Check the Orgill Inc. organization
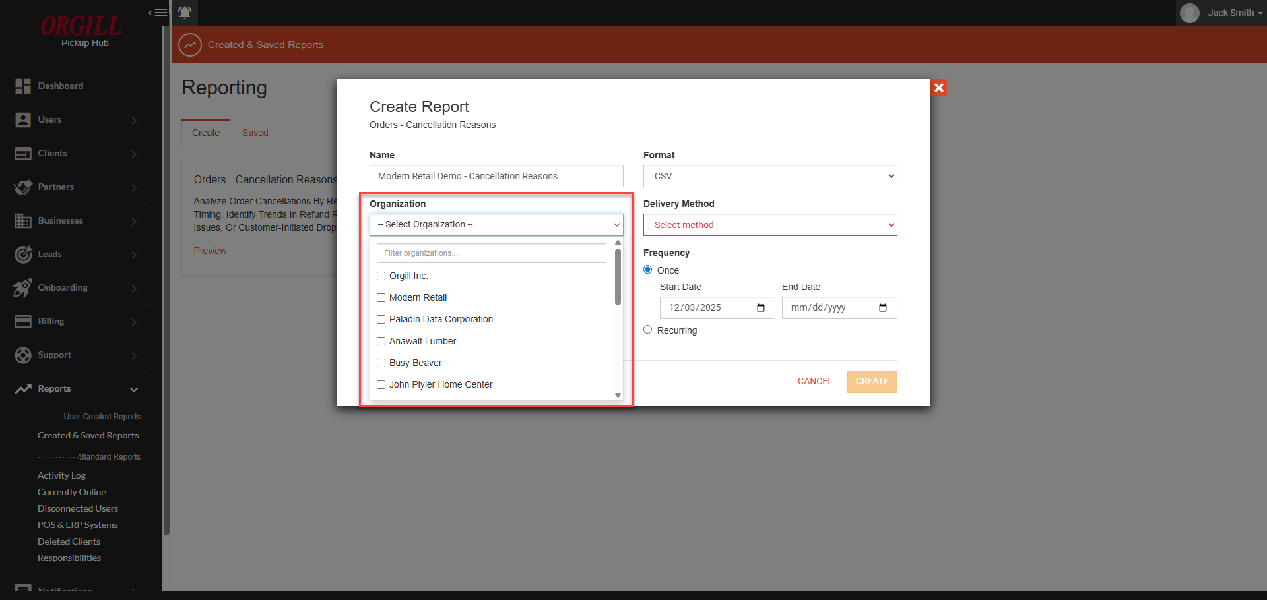This screenshot has height=600, width=1267. [381, 276]
